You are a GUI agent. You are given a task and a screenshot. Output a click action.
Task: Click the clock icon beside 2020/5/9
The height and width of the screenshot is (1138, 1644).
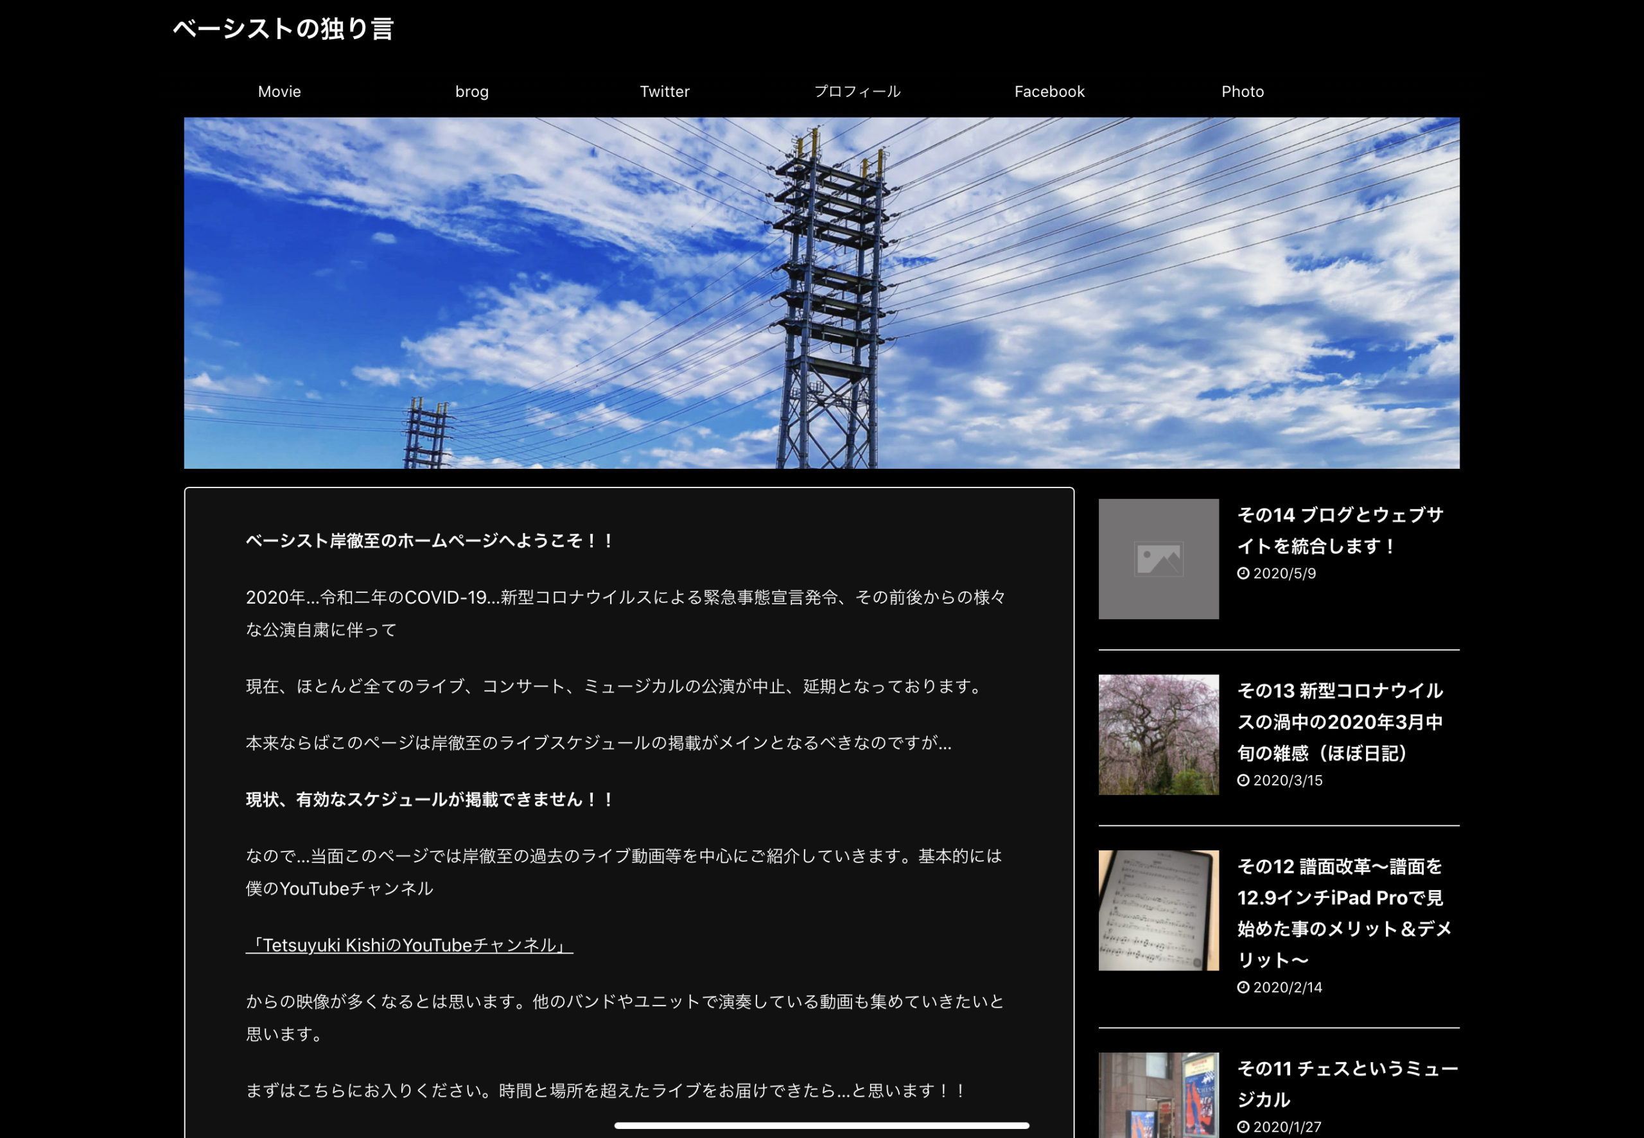point(1243,573)
